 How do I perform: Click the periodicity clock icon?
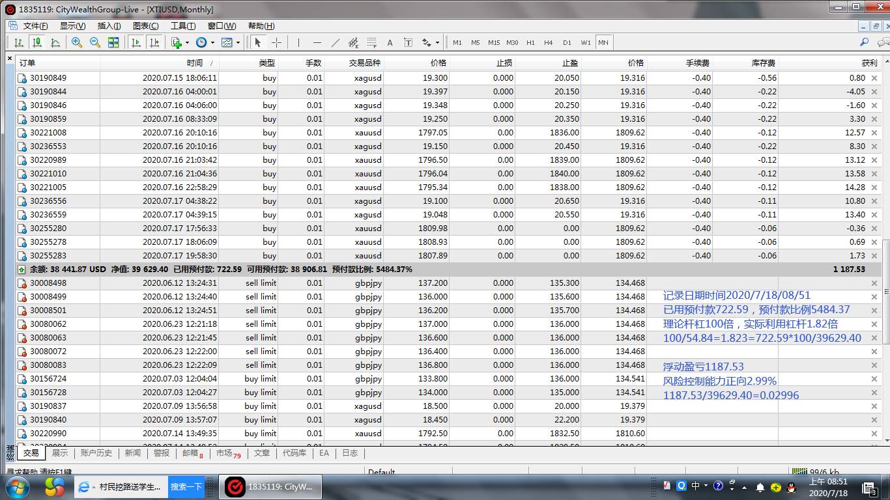click(x=201, y=42)
